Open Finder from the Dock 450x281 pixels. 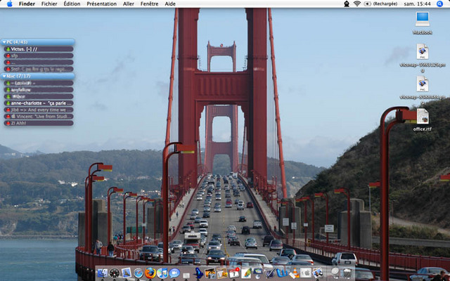point(103,273)
